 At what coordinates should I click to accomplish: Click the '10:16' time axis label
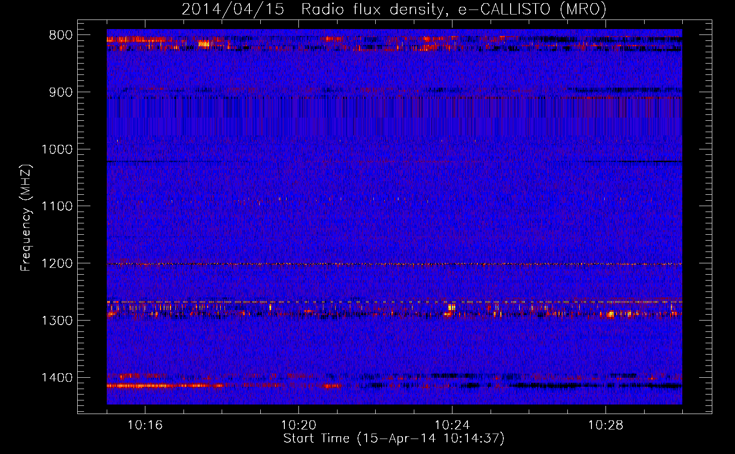coord(145,425)
